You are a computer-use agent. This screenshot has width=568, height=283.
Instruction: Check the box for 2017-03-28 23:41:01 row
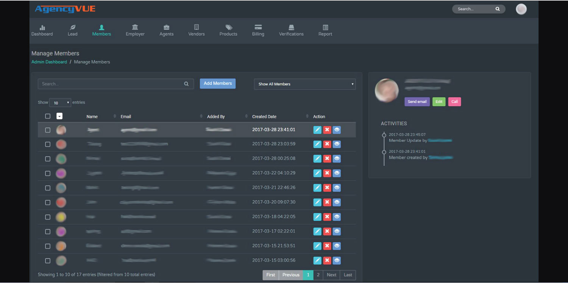48,130
